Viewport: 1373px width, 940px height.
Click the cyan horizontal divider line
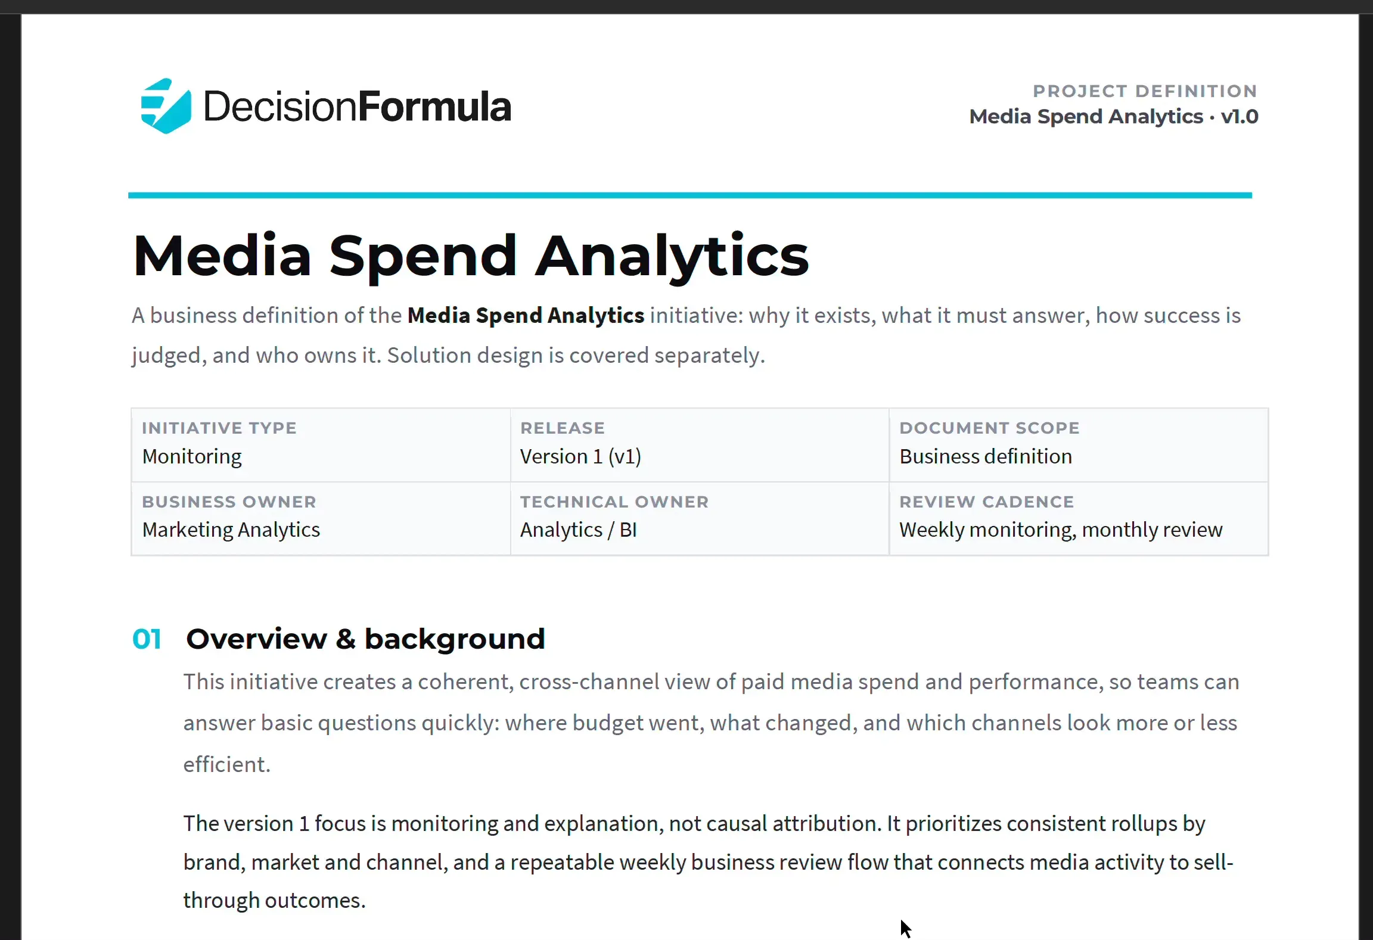point(690,195)
